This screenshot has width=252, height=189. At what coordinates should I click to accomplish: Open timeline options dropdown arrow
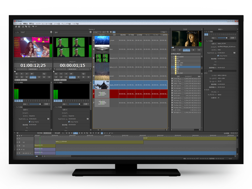pyautogui.click(x=18, y=133)
